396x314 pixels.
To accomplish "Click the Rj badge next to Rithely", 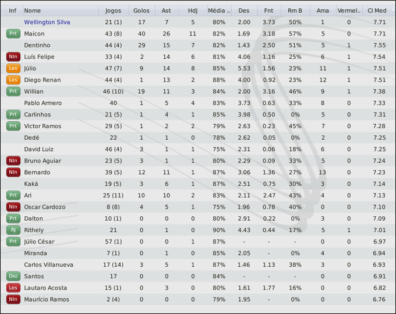I will click(x=13, y=230).
